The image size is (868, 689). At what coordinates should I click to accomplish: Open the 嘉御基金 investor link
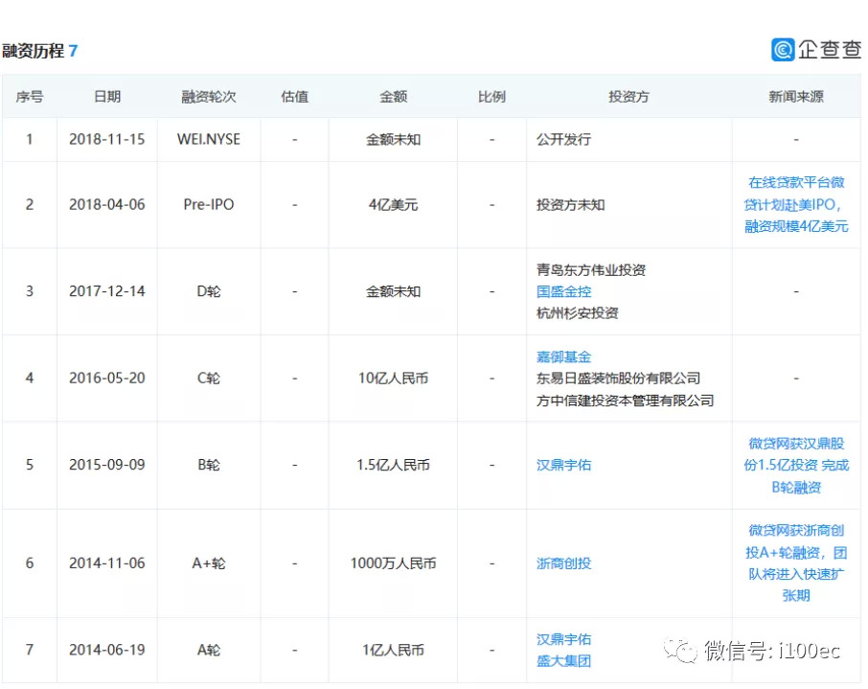563,356
